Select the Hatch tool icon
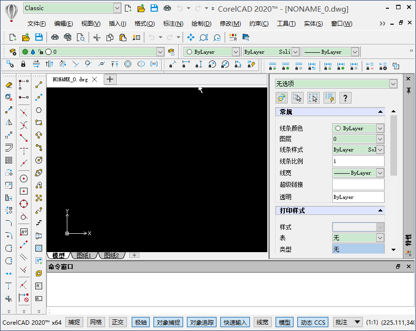 tap(39, 248)
